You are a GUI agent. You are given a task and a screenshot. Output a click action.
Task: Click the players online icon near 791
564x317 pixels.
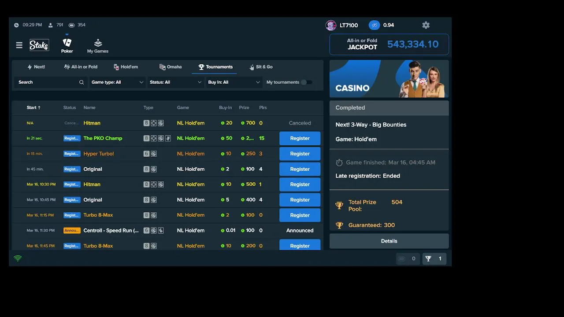[x=51, y=25]
